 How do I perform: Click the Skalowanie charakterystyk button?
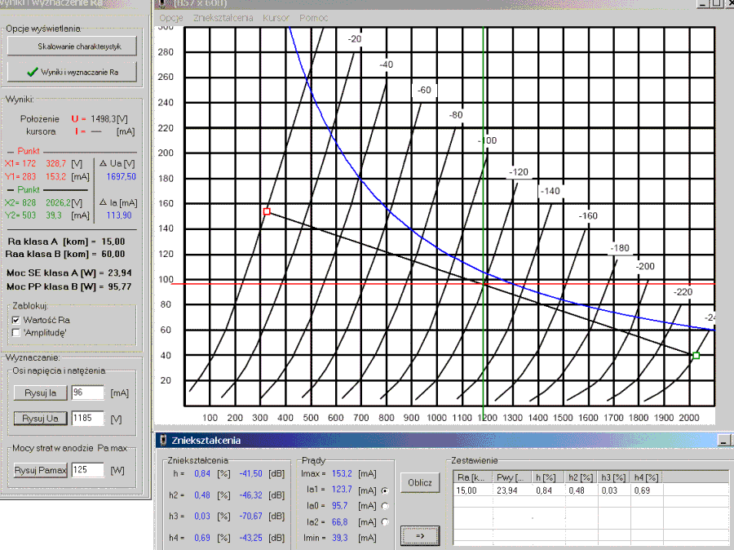(72, 46)
